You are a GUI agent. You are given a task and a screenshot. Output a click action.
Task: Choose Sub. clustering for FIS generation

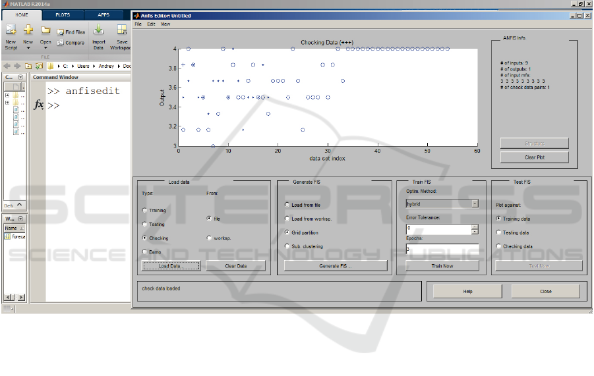pyautogui.click(x=287, y=246)
